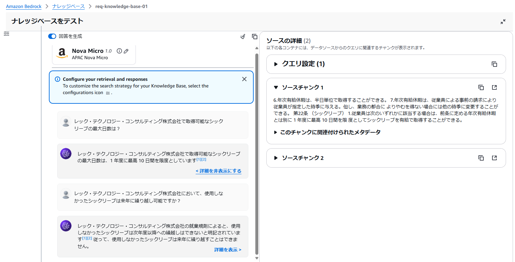Click 詳細を非表示にする link
The height and width of the screenshot is (262, 515).
(218, 171)
